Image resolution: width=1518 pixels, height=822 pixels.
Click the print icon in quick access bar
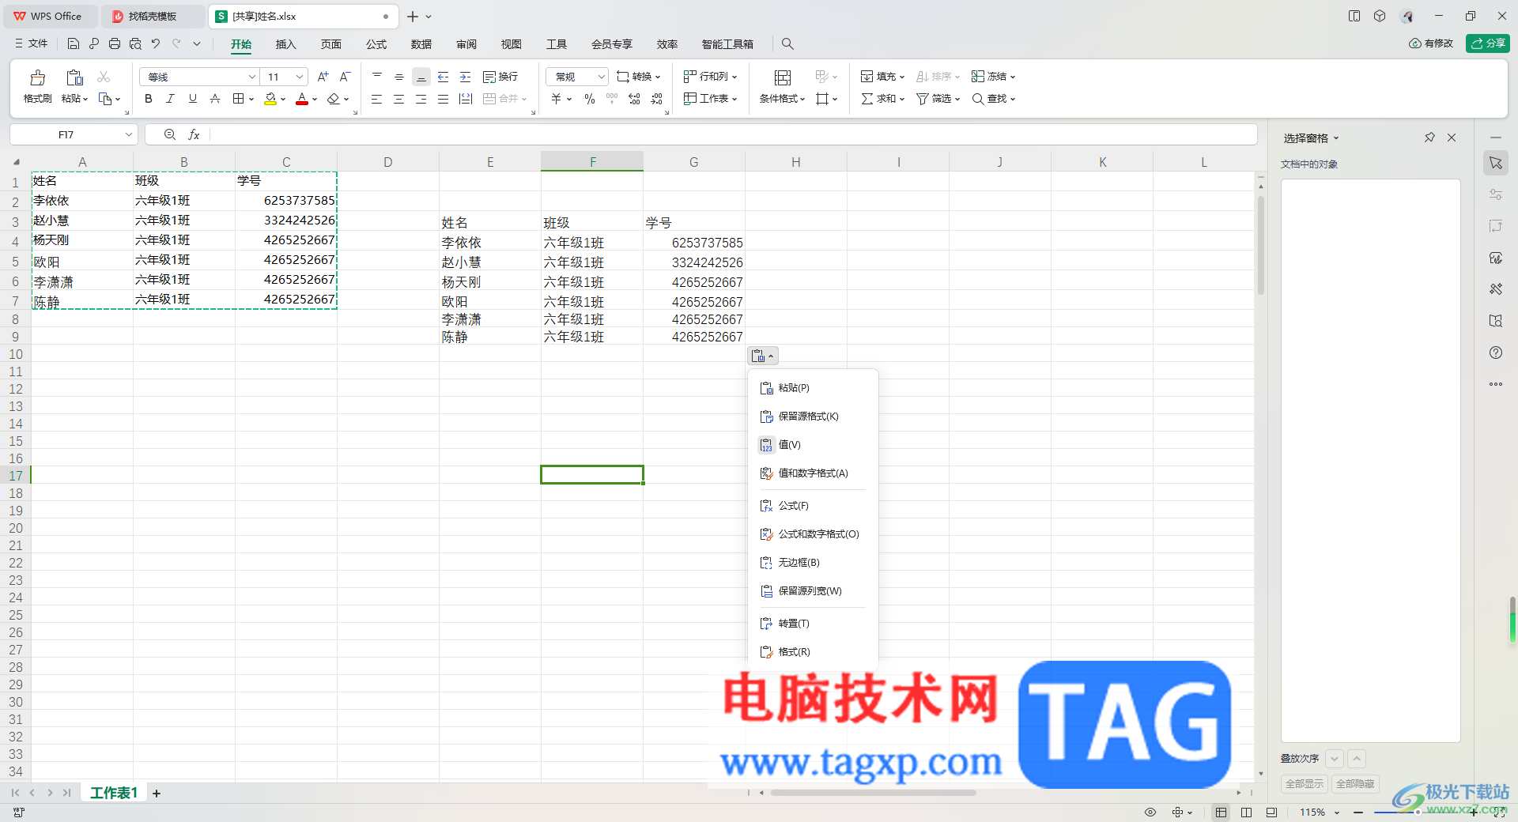click(115, 43)
